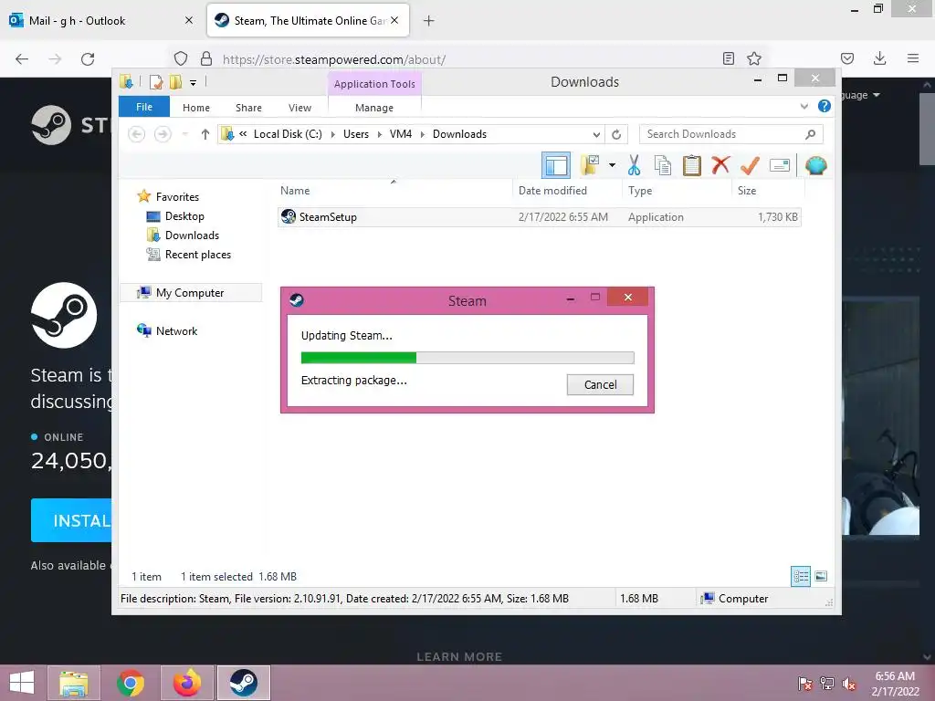
Task: Open the Home ribbon tab
Action: [x=196, y=108]
